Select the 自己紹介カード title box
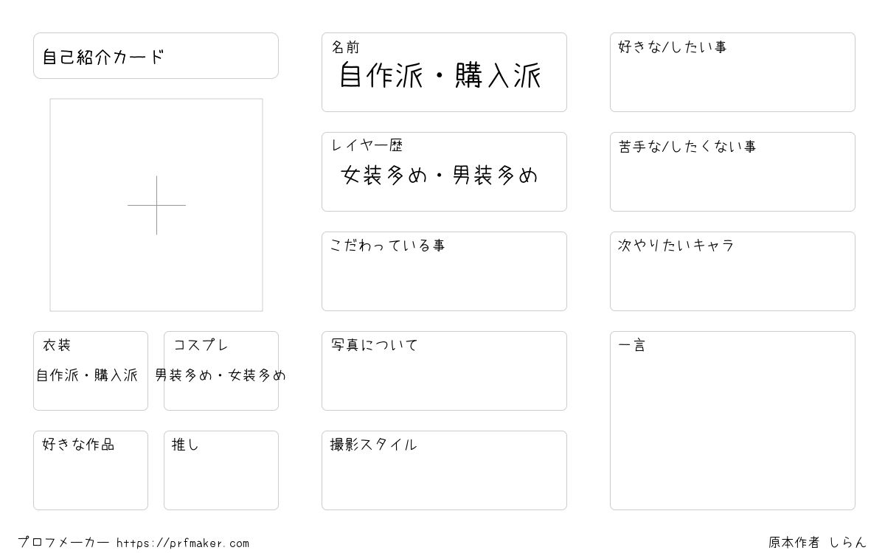 point(156,55)
